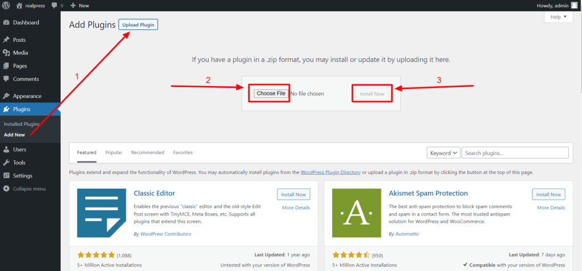Viewport: 582px width, 271px height.
Task: Focus the Search plugins field
Action: [515, 153]
